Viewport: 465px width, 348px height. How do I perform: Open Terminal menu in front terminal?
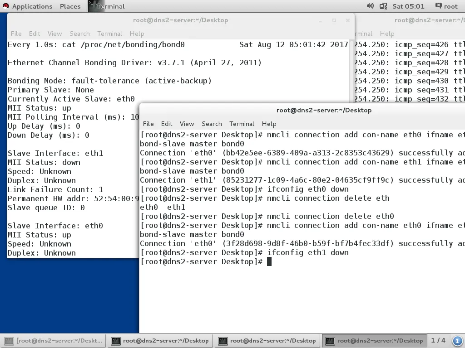(x=242, y=124)
